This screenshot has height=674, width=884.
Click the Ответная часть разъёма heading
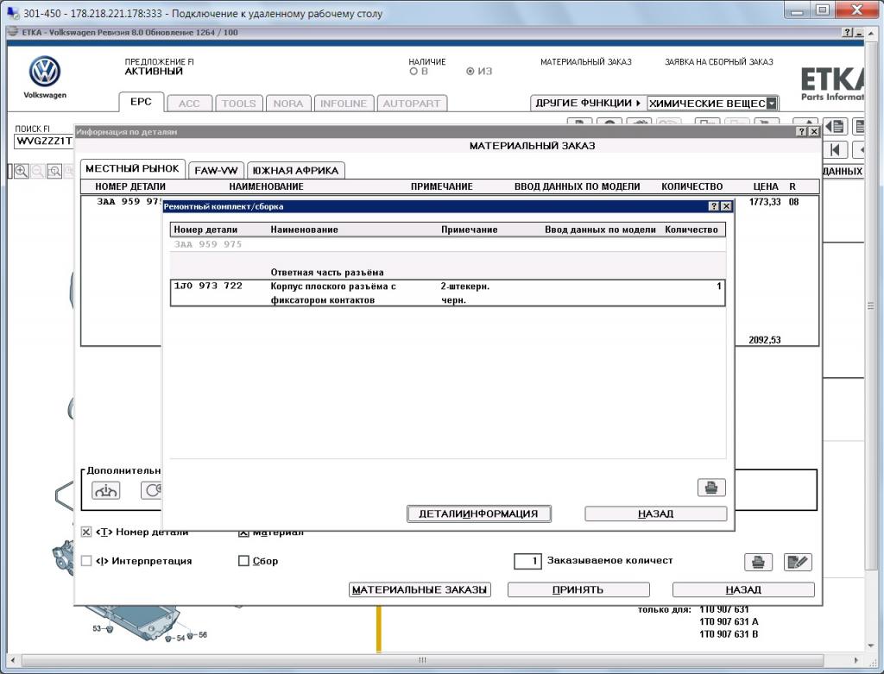327,272
